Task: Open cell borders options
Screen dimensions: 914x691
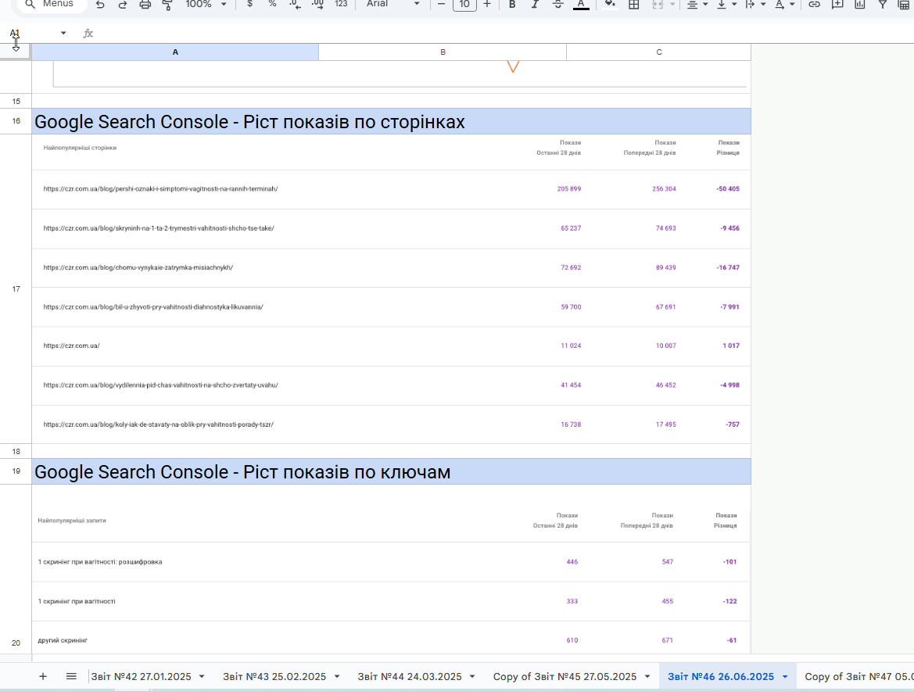Action: tap(633, 4)
